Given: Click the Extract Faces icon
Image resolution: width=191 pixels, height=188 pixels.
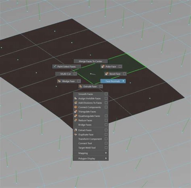Looking at the screenshot, I should 76,130.
